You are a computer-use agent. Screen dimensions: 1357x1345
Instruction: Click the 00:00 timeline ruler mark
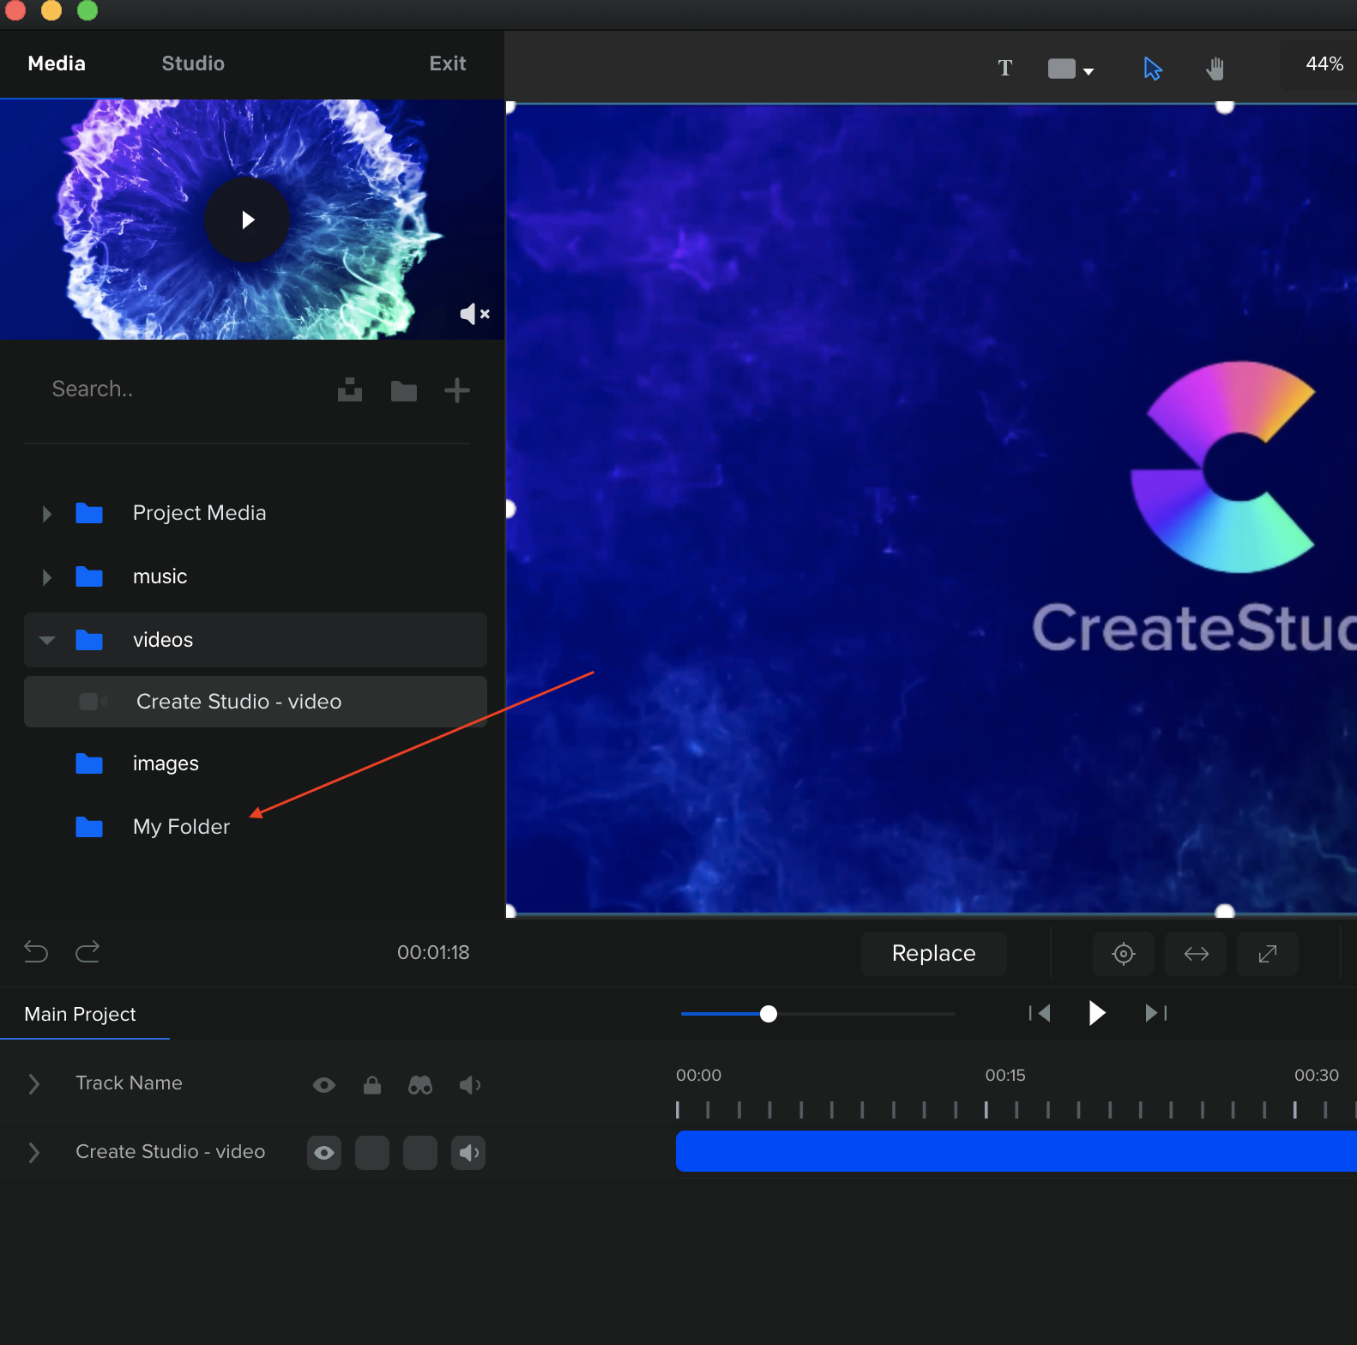698,1076
